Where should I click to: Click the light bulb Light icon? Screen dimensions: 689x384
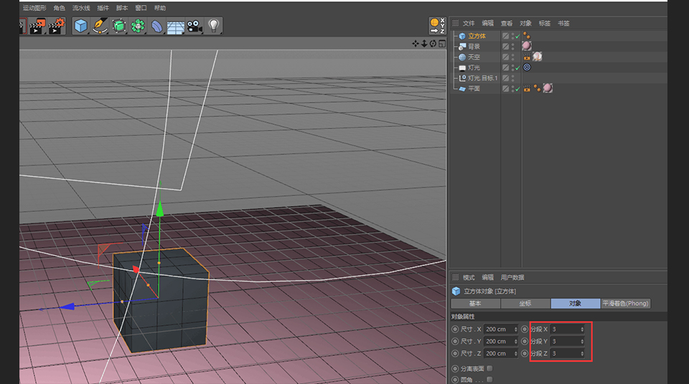pyautogui.click(x=213, y=26)
